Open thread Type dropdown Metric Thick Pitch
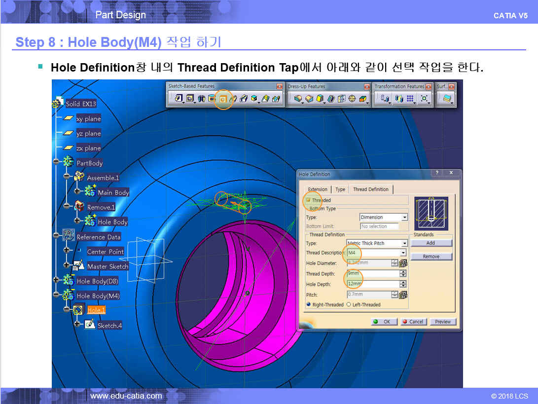Image resolution: width=538 pixels, height=404 pixels. coord(377,243)
